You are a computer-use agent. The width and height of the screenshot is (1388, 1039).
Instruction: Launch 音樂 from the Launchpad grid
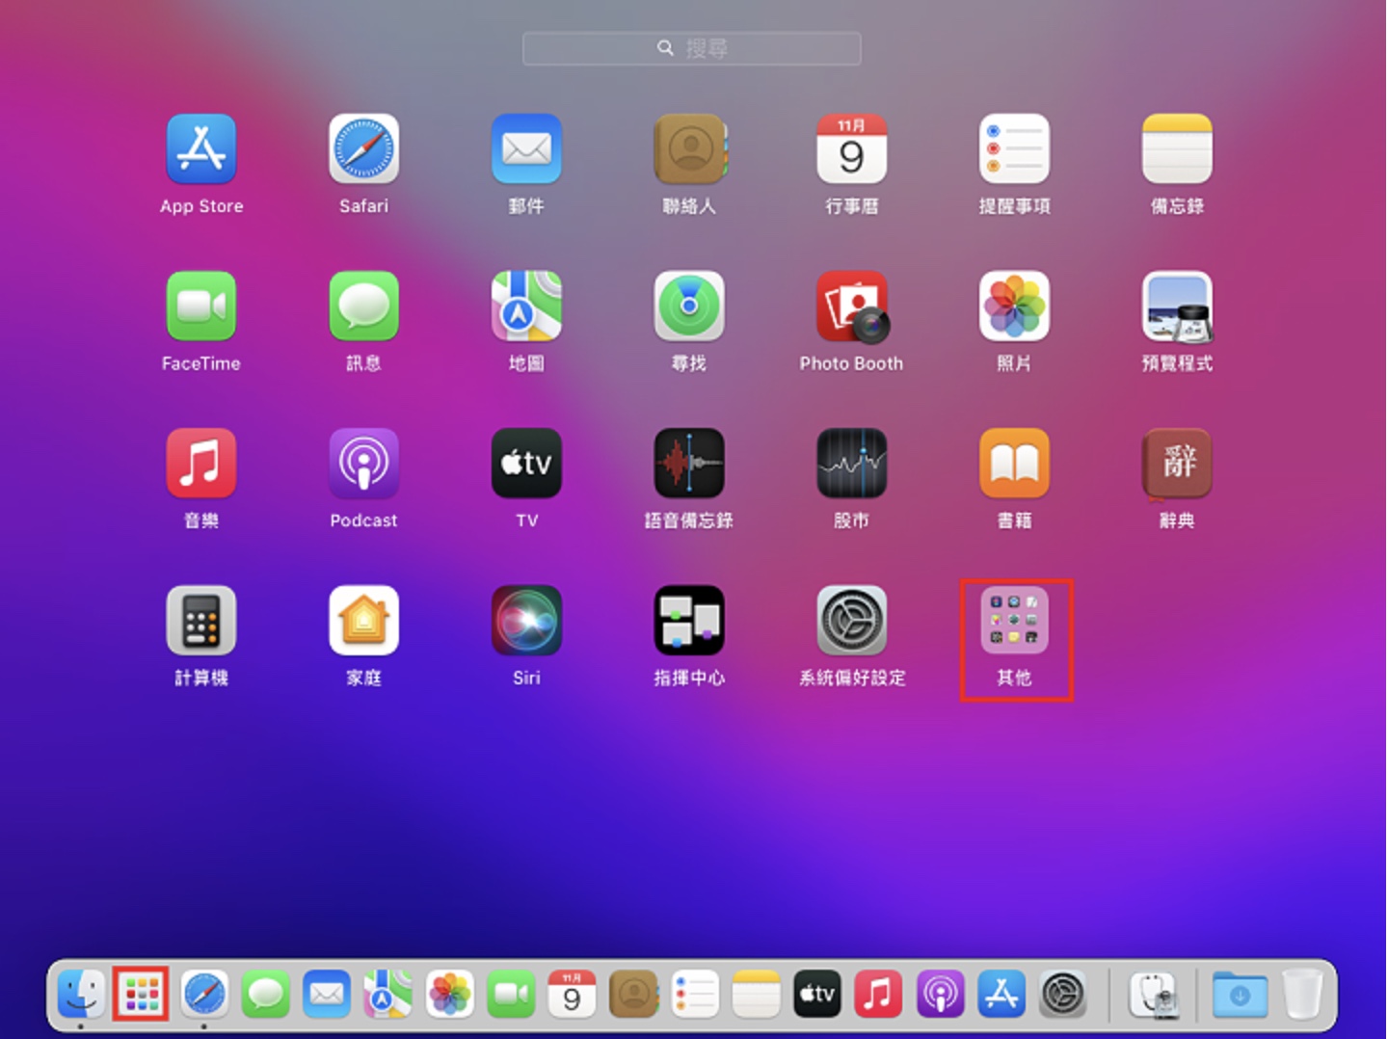[201, 464]
